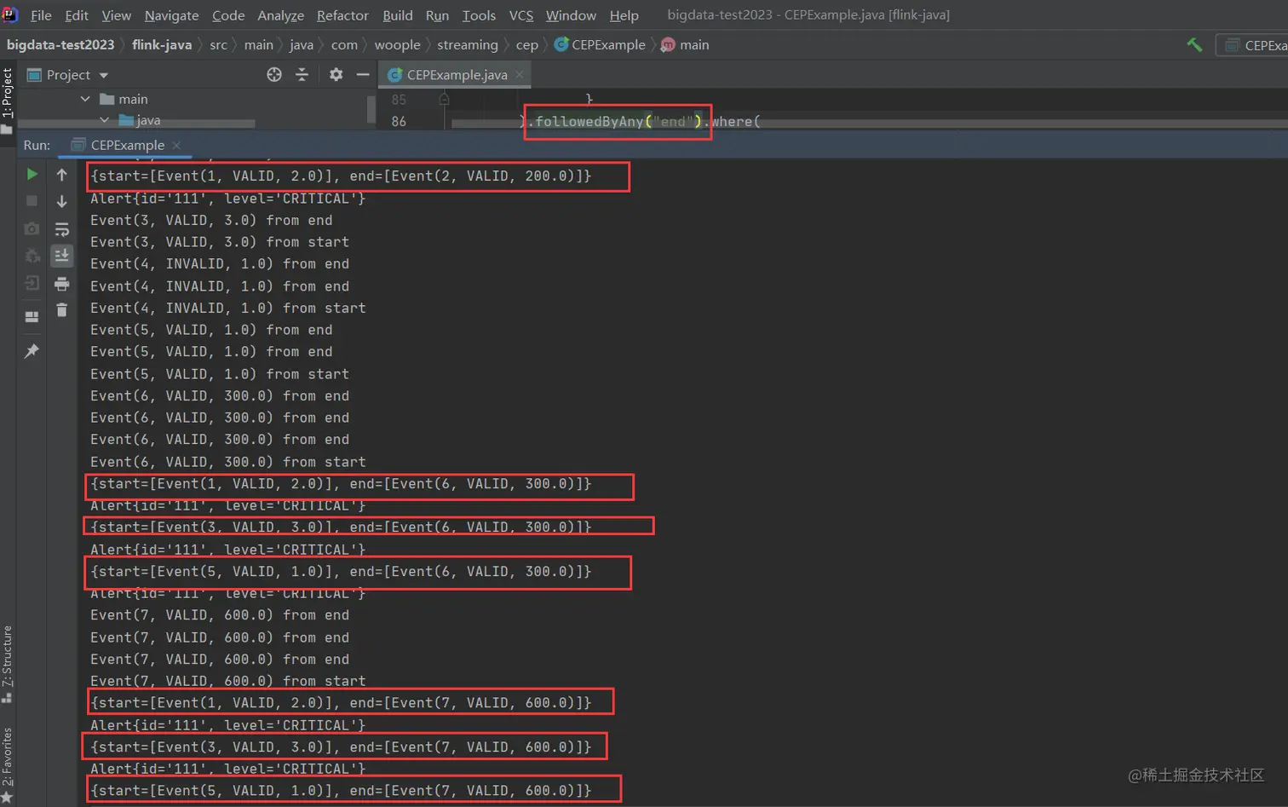Open the VCS menu
Screen dimensions: 1288x807
tap(521, 15)
